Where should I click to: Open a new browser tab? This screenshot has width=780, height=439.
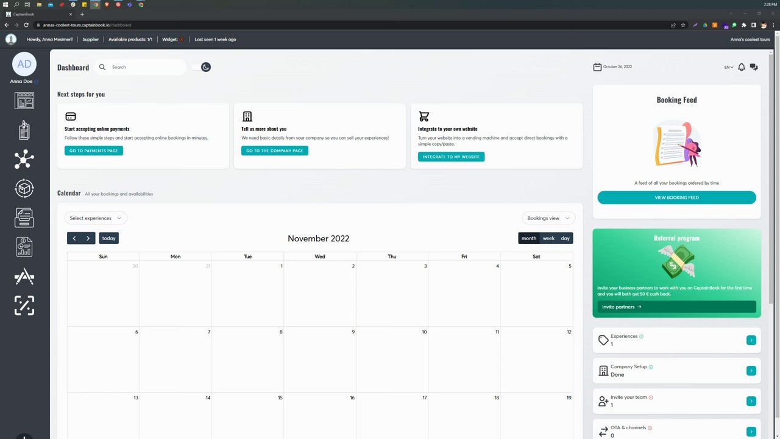82,14
